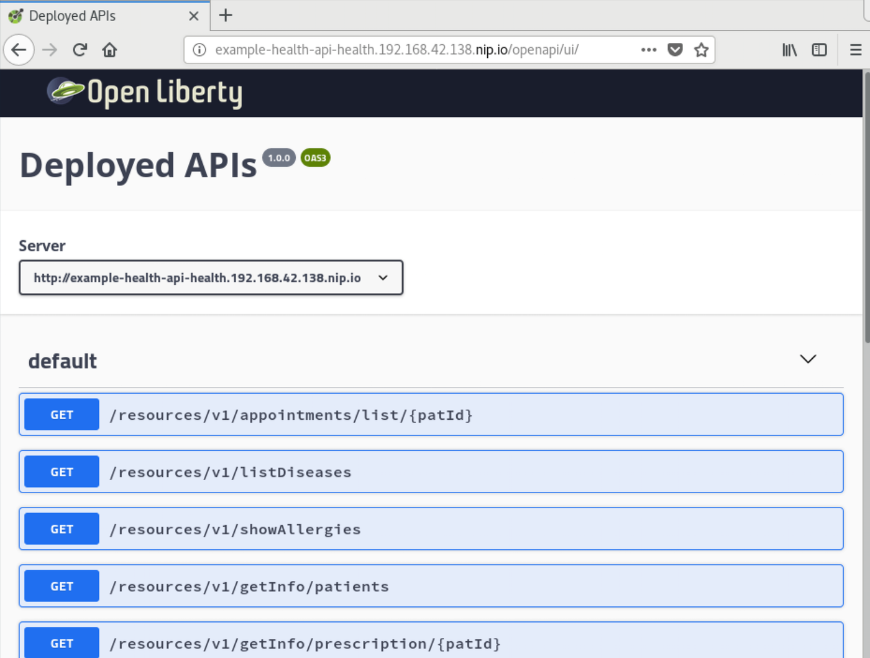Show site information icon in address bar
The image size is (870, 658).
pyautogui.click(x=199, y=50)
